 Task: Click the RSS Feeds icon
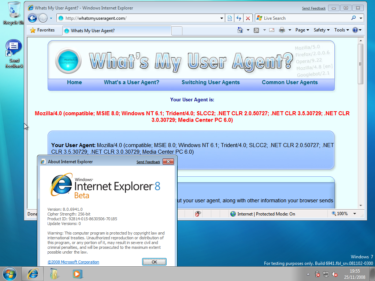coord(256,30)
